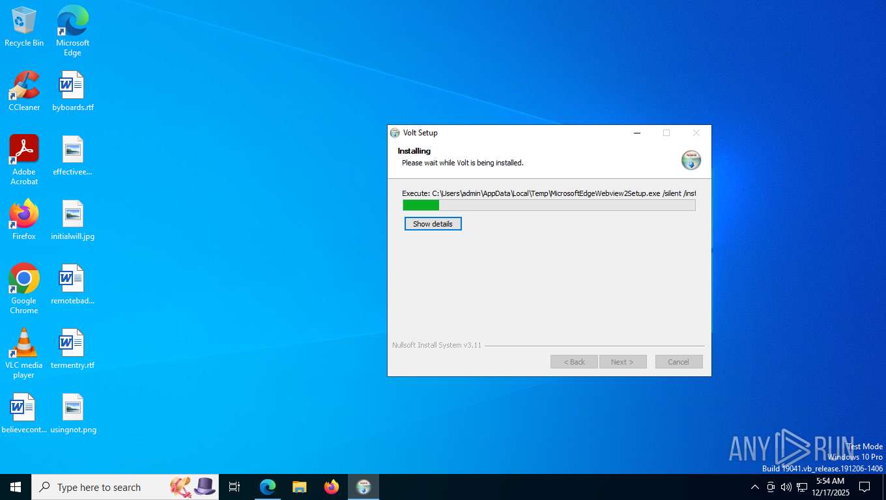Close the Volt Setup window
The image size is (886, 500).
[x=696, y=133]
